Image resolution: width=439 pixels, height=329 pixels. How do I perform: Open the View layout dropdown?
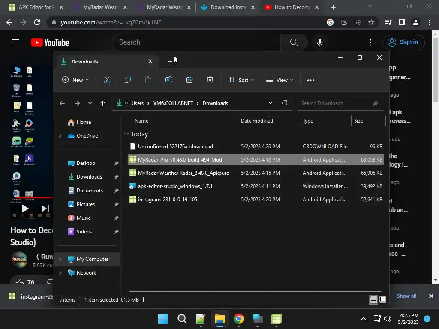pyautogui.click(x=280, y=80)
